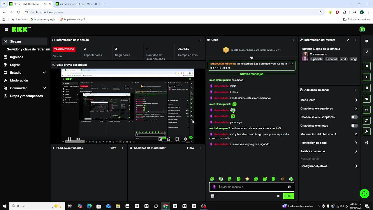Open Información del stream three-dot menu
Viewport: 373px width, 210px height.
355,40
